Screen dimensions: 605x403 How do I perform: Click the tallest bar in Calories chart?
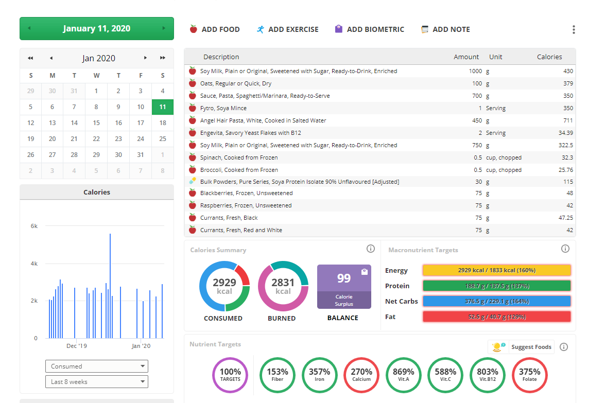pos(110,286)
